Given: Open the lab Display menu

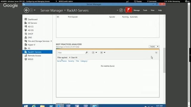Looking at the screenshot, I should [x=138, y=1].
